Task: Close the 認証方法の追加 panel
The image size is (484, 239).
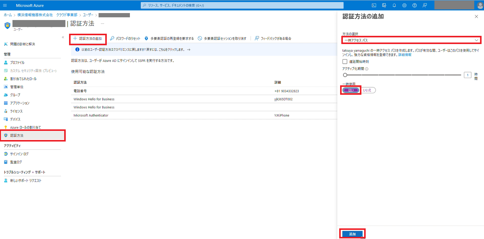Action: point(476,17)
